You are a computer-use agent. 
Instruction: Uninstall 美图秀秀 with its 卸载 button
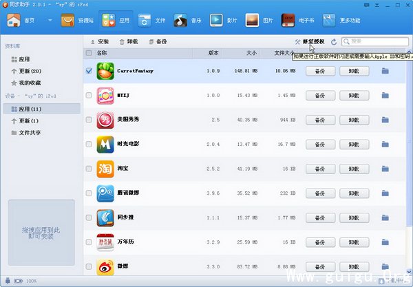[354, 120]
